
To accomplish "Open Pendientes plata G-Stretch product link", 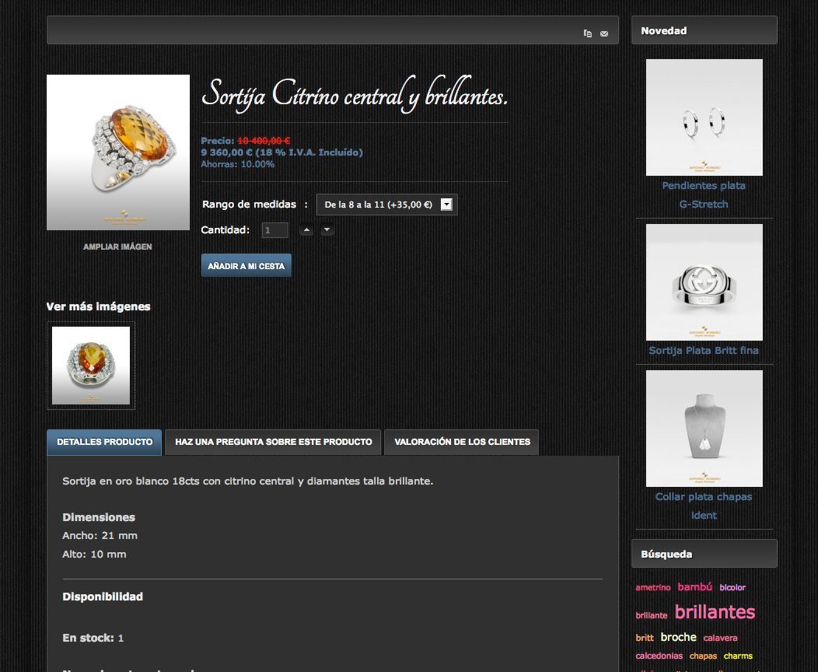I will [704, 194].
